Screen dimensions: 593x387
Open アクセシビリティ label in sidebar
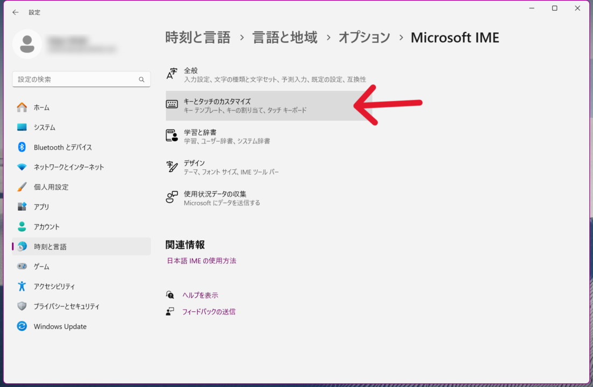pos(54,286)
